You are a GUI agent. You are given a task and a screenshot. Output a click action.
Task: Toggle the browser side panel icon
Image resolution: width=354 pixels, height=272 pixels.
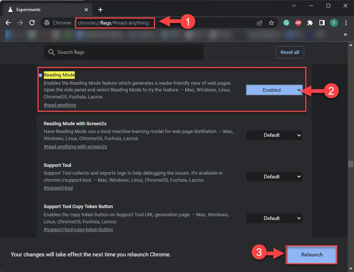coord(322,23)
